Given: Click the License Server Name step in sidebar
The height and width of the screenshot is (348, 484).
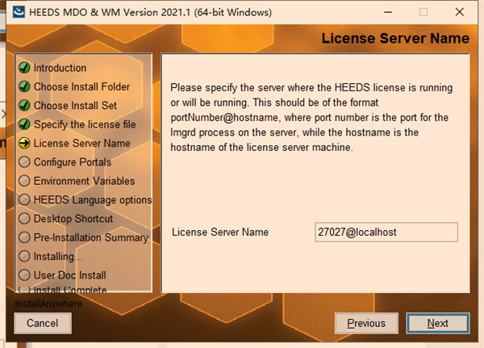Looking at the screenshot, I should 81,144.
